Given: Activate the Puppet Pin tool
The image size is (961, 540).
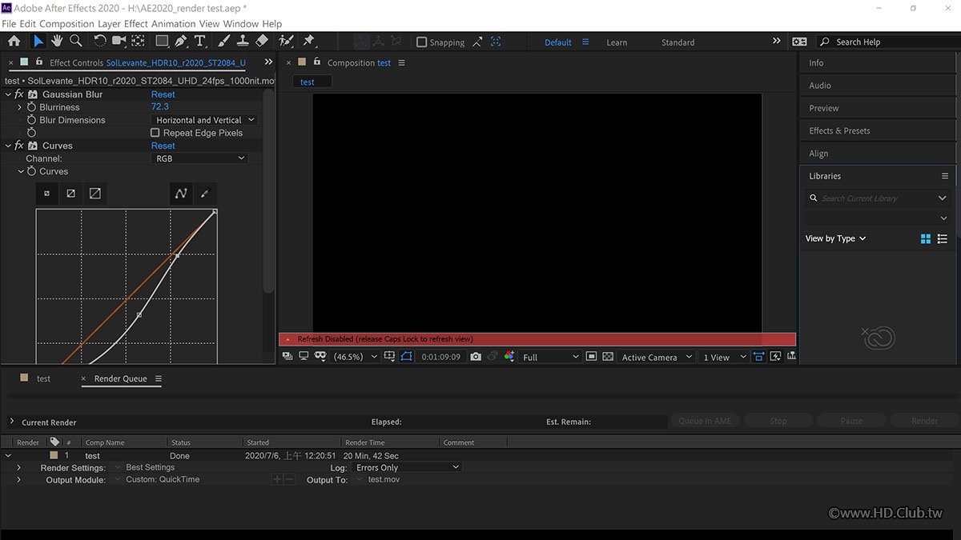Looking at the screenshot, I should (x=308, y=41).
